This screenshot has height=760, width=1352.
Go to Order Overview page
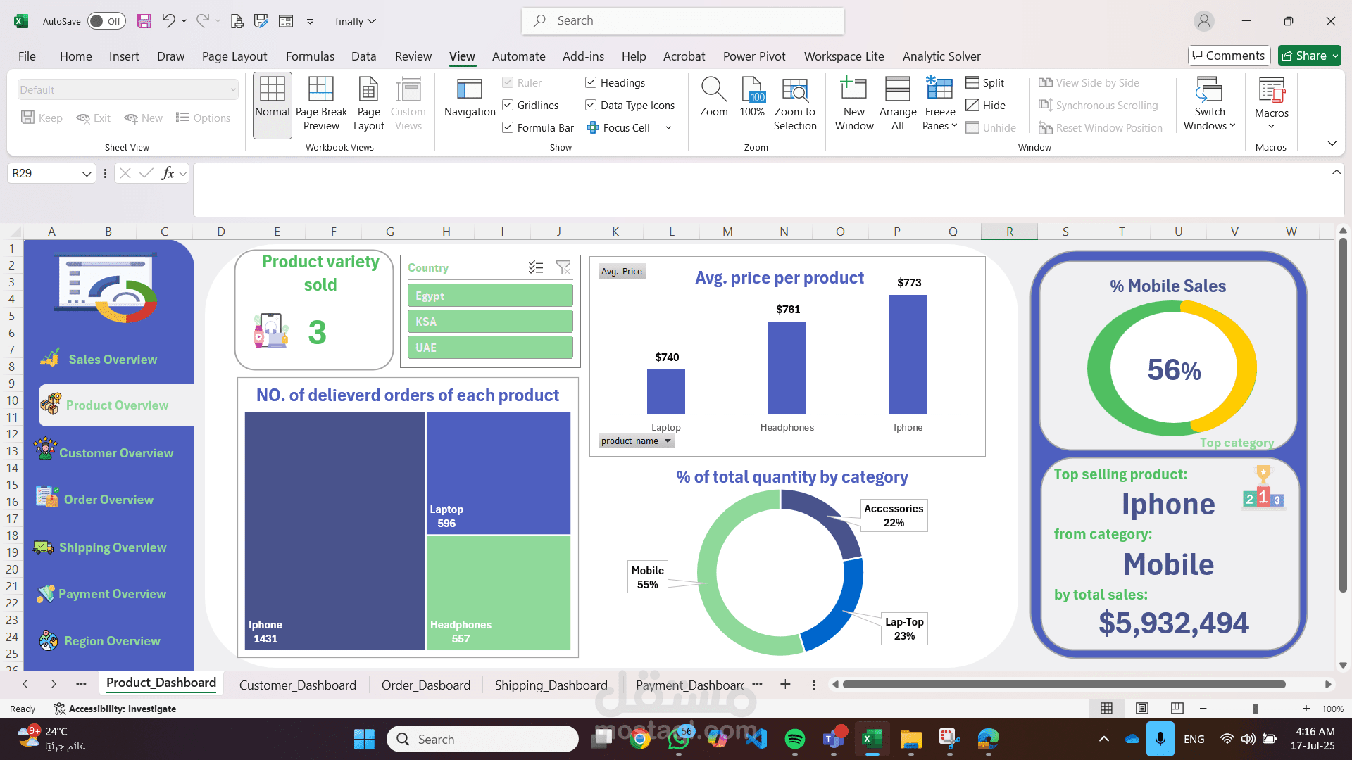pyautogui.click(x=108, y=500)
